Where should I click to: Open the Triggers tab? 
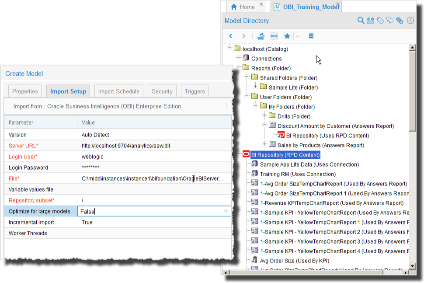tap(195, 91)
